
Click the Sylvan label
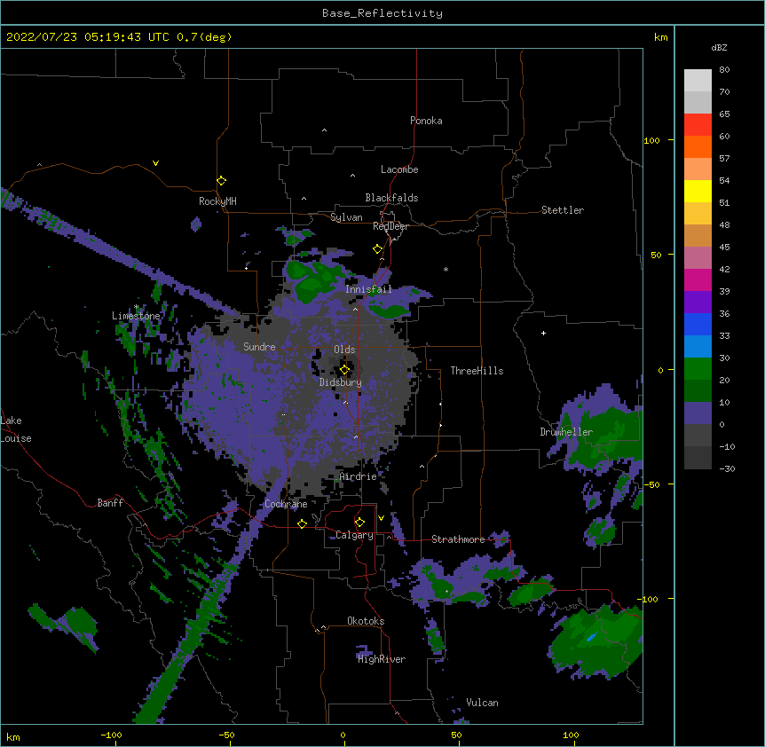[346, 217]
